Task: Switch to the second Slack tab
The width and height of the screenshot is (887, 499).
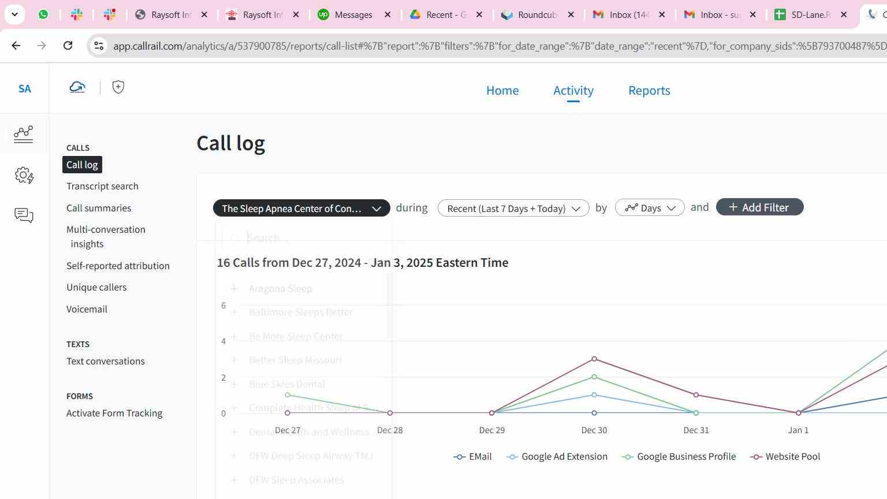Action: (110, 14)
